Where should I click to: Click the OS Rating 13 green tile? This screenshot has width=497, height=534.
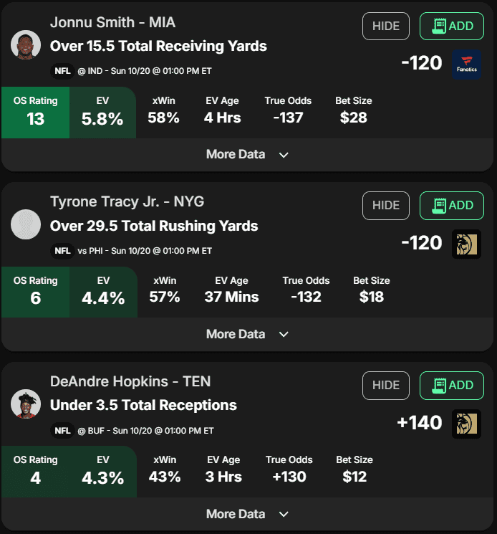[36, 113]
